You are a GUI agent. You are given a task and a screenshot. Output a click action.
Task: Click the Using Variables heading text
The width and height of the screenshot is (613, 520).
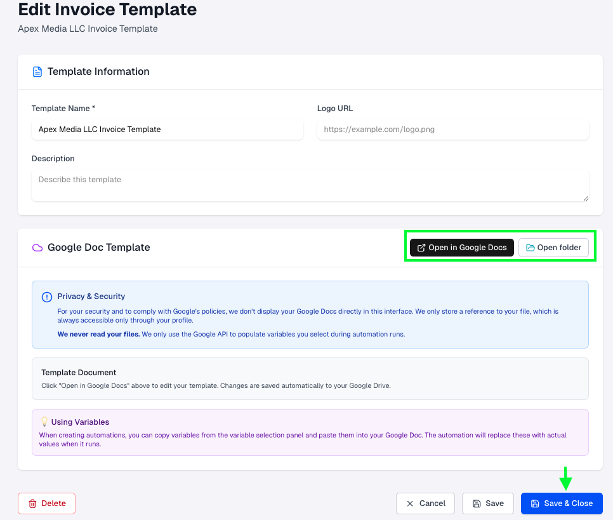click(80, 422)
